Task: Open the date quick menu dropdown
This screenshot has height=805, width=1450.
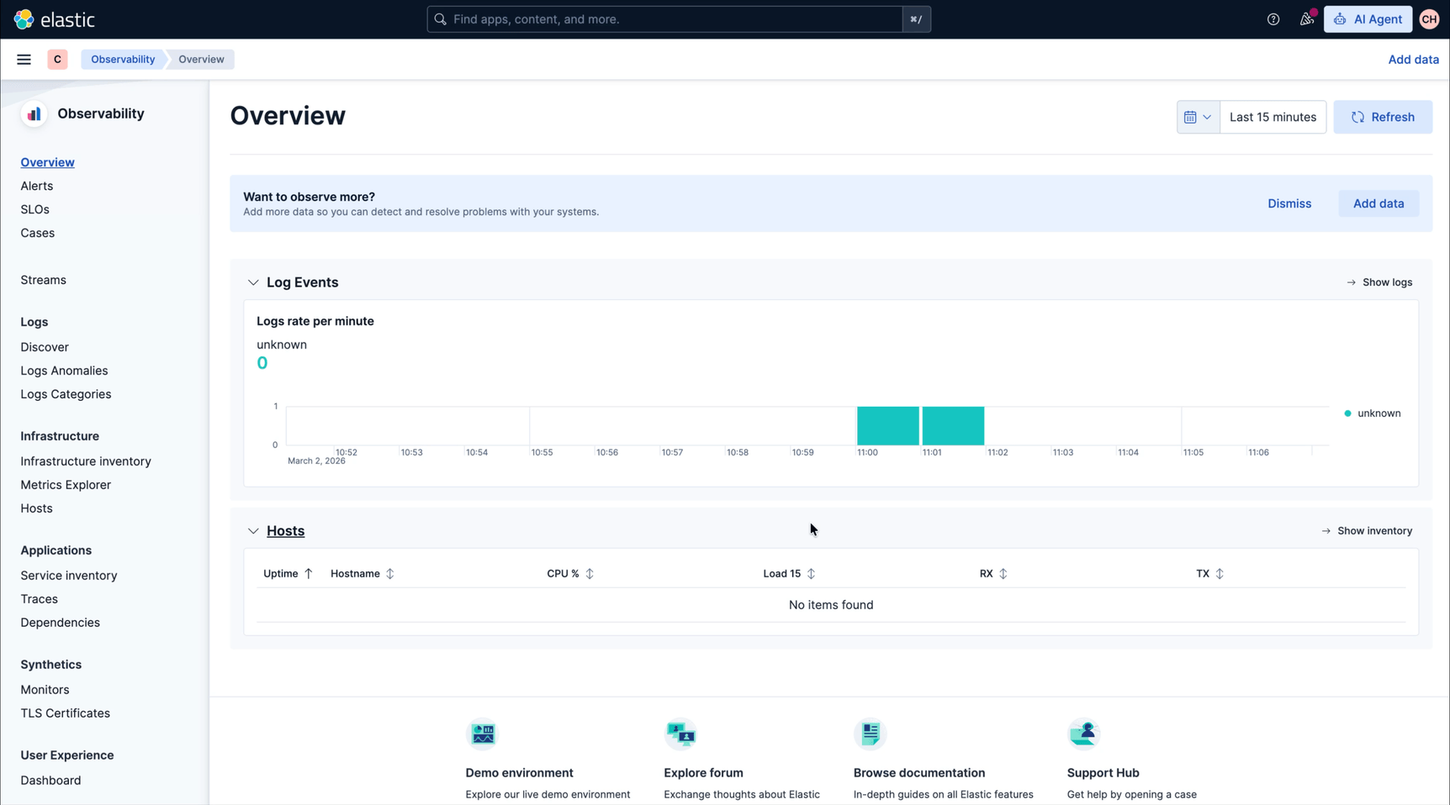Action: pos(1198,118)
